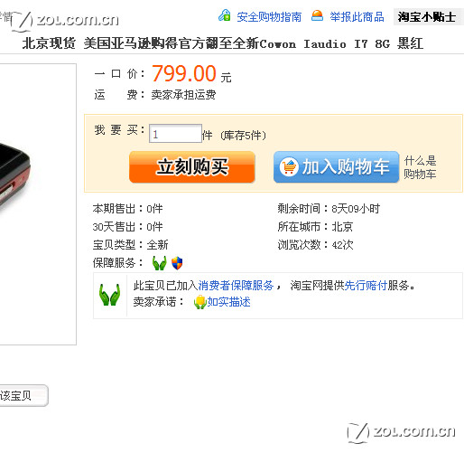The width and height of the screenshot is (464, 453).
Task: Click the button ending in 该宝贝
Action: click(x=23, y=395)
